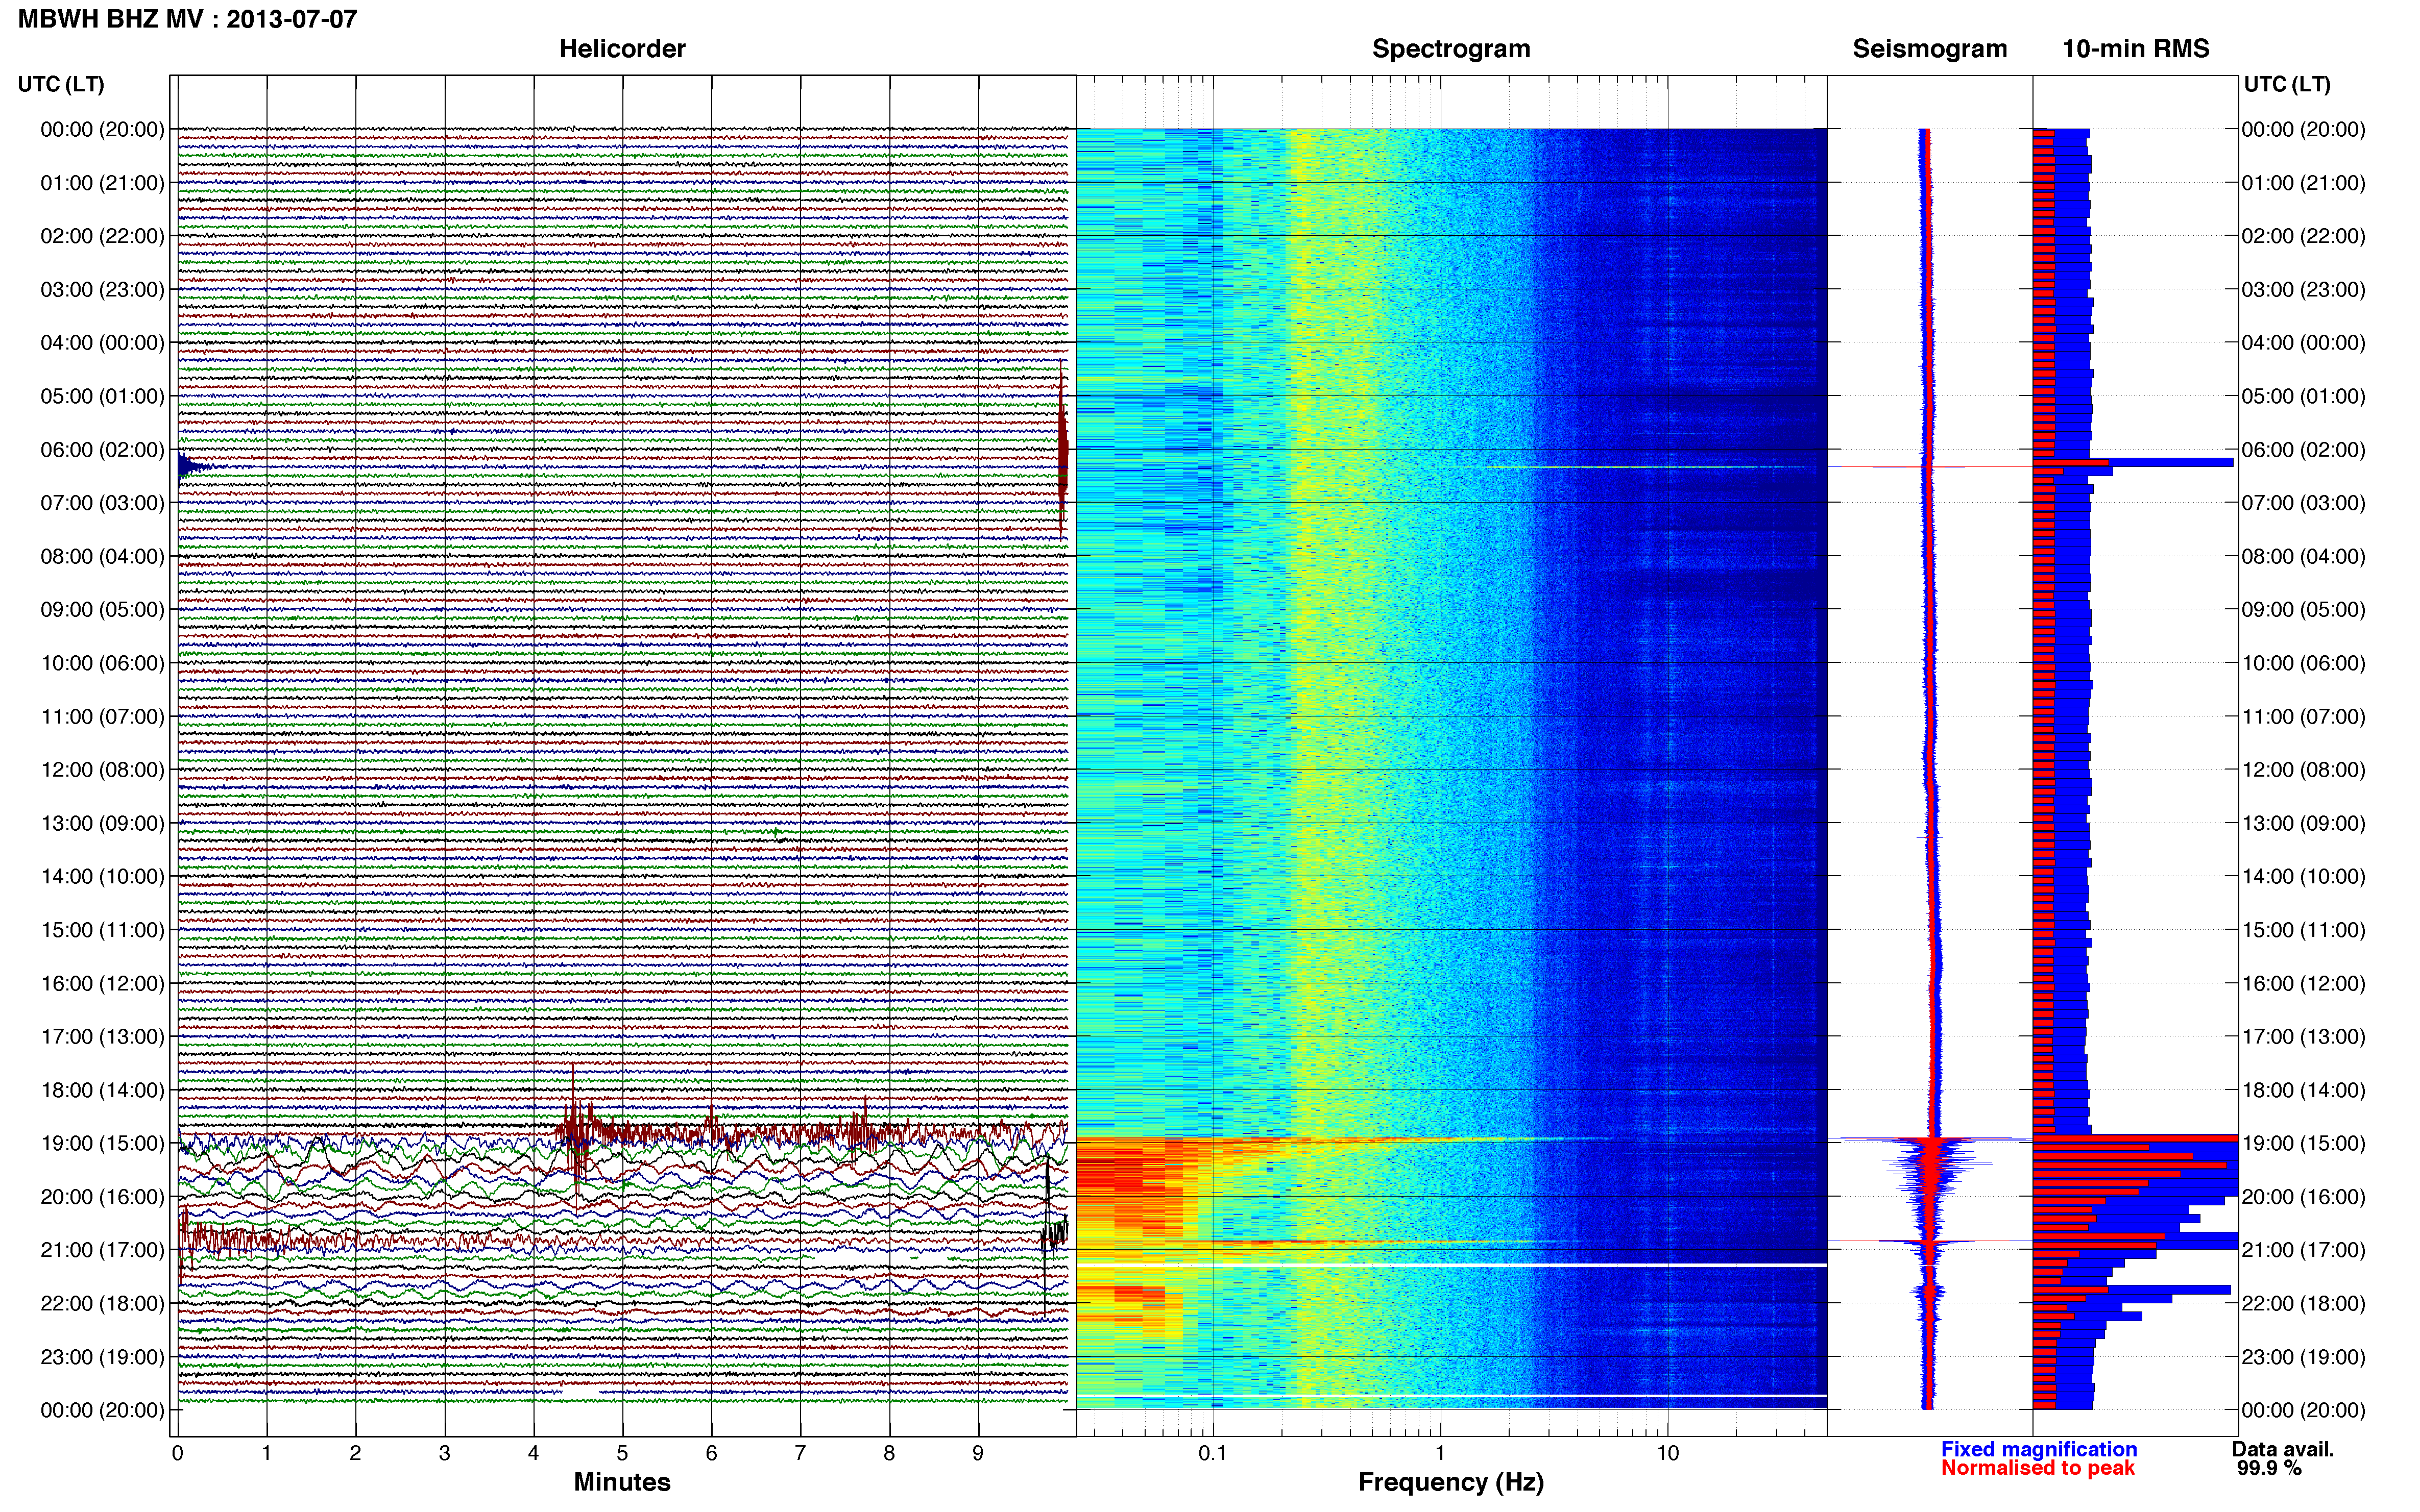Select the Frequency (Hz) axis label

1450,1482
